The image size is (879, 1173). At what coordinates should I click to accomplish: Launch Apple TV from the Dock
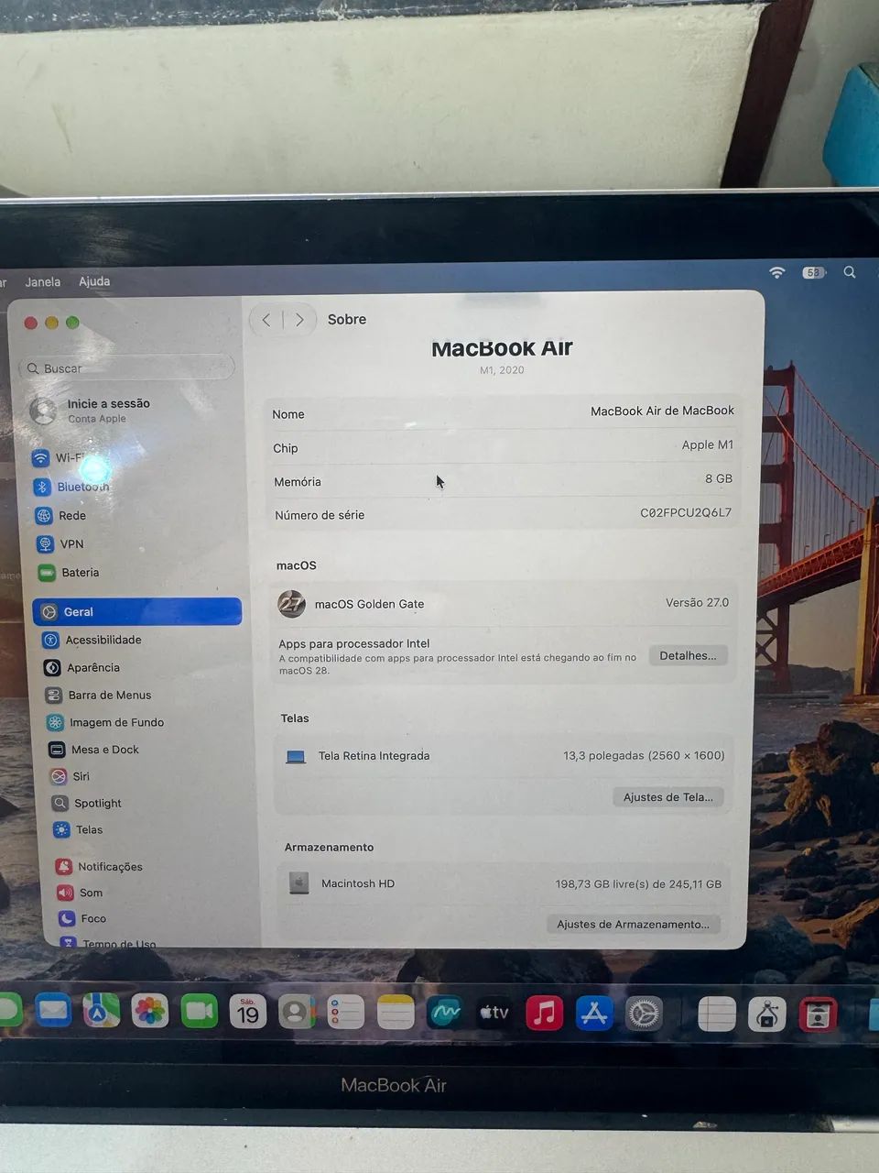494,1013
